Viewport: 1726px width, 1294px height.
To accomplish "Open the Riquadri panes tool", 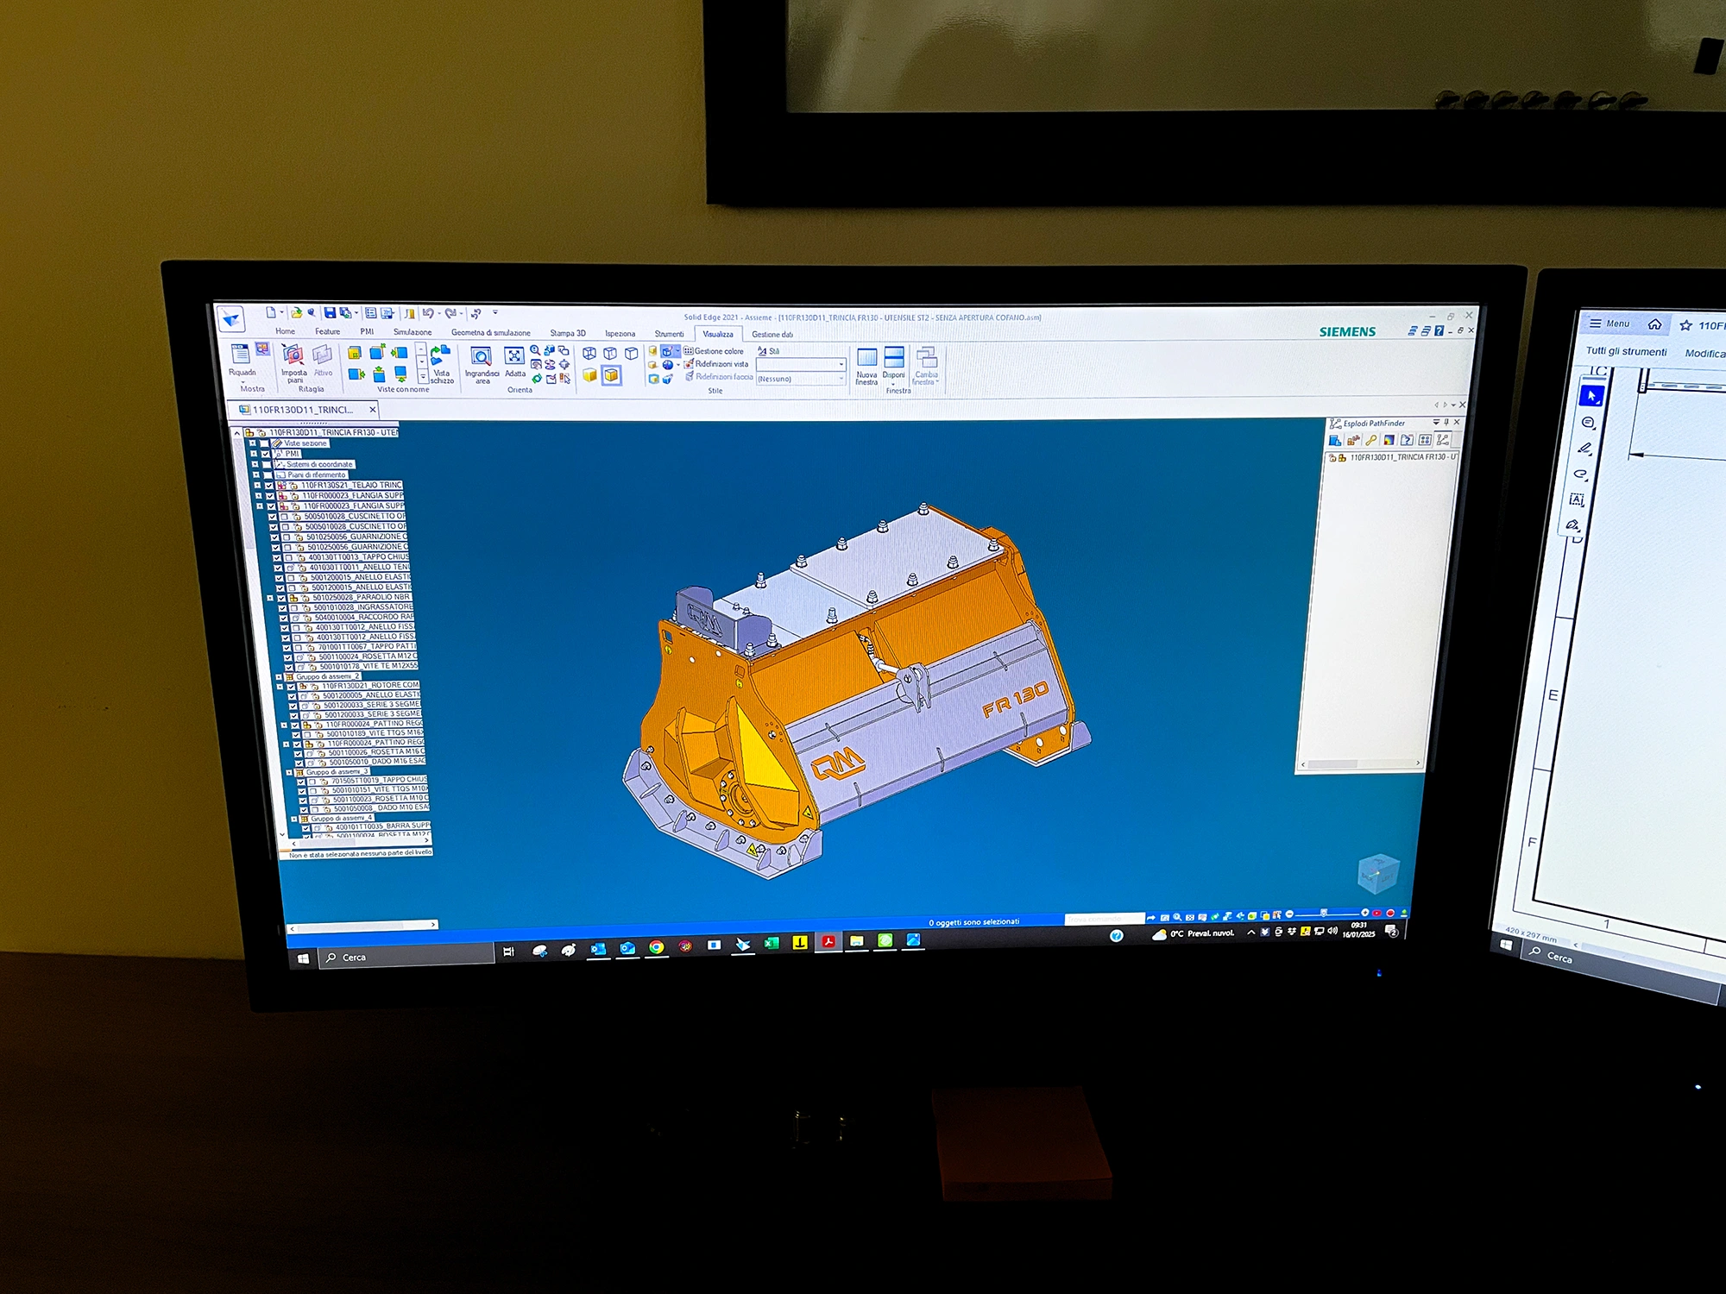I will coord(241,361).
